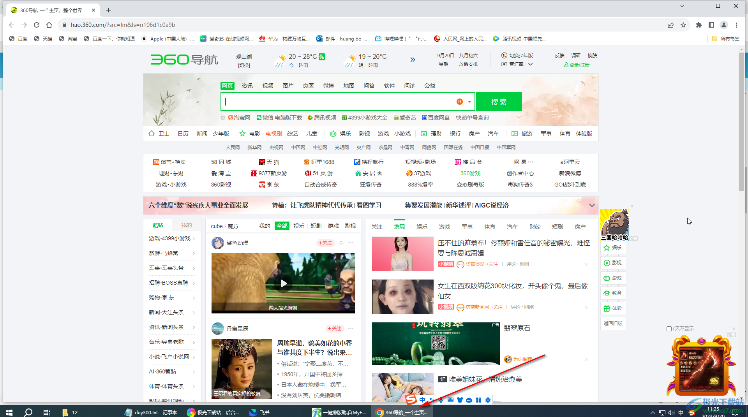Open Windows taskbar search
This screenshot has width=748, height=417.
28,412
